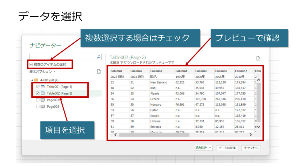The width and height of the screenshot is (298, 167).
Task: Click the 4-001.pdf folder icon
Action: tap(36, 80)
